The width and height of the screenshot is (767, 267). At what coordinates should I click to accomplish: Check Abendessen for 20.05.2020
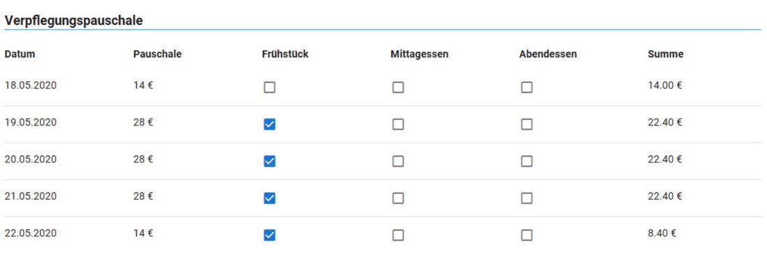[x=527, y=161]
